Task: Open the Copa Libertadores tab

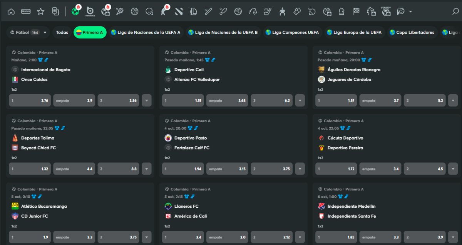Action: [411, 32]
